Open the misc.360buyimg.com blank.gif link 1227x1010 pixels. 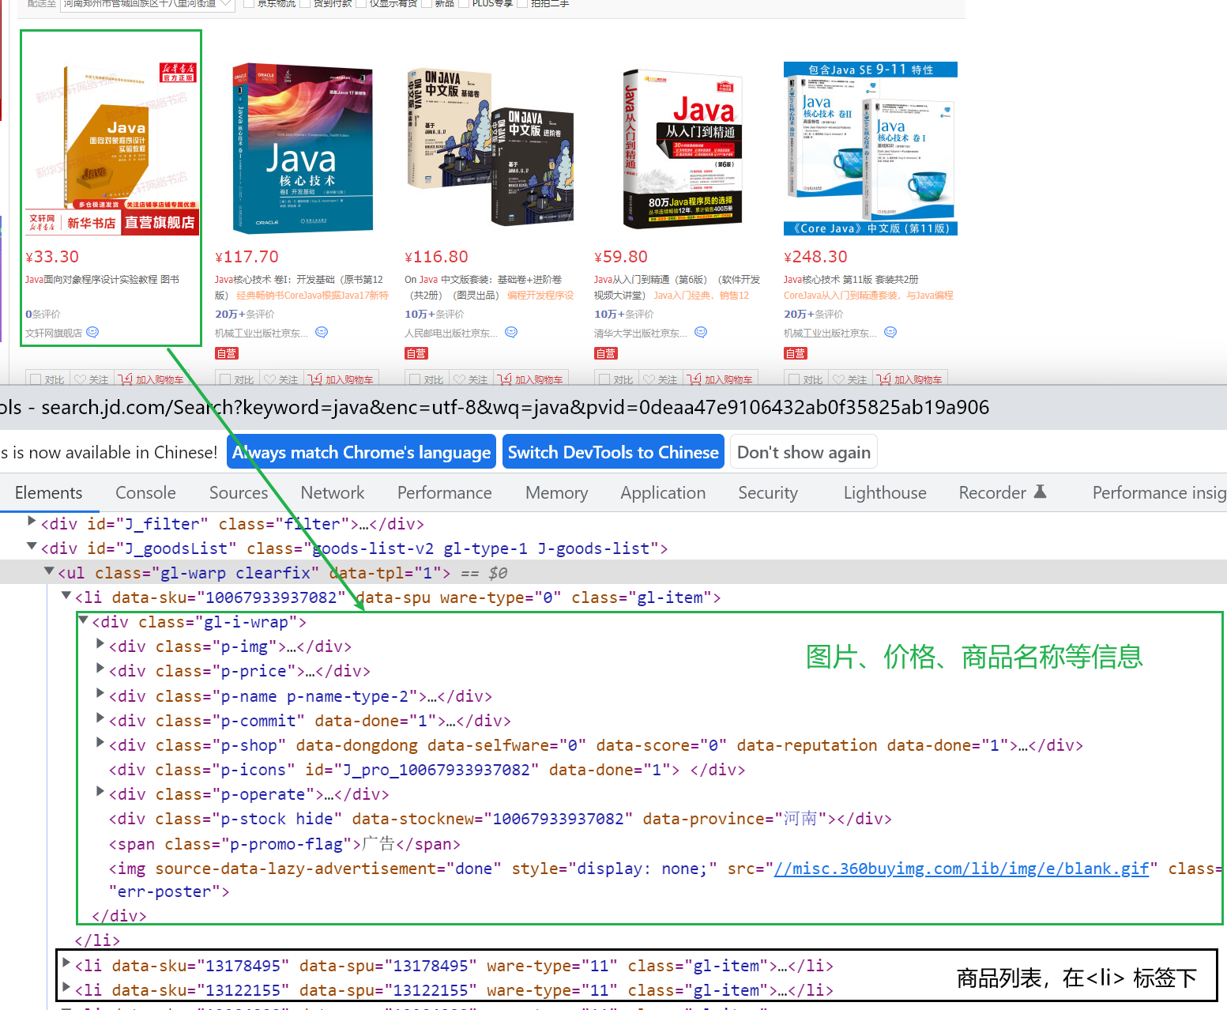point(962,869)
